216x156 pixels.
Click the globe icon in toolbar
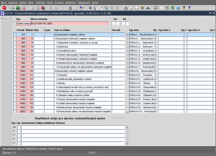[x=137, y=8]
